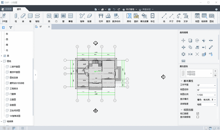Toggle the 视口裁剪 checkbox
220x130 pixels.
point(198,114)
